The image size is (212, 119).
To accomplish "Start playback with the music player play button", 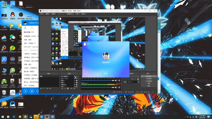I will (x=32, y=91).
